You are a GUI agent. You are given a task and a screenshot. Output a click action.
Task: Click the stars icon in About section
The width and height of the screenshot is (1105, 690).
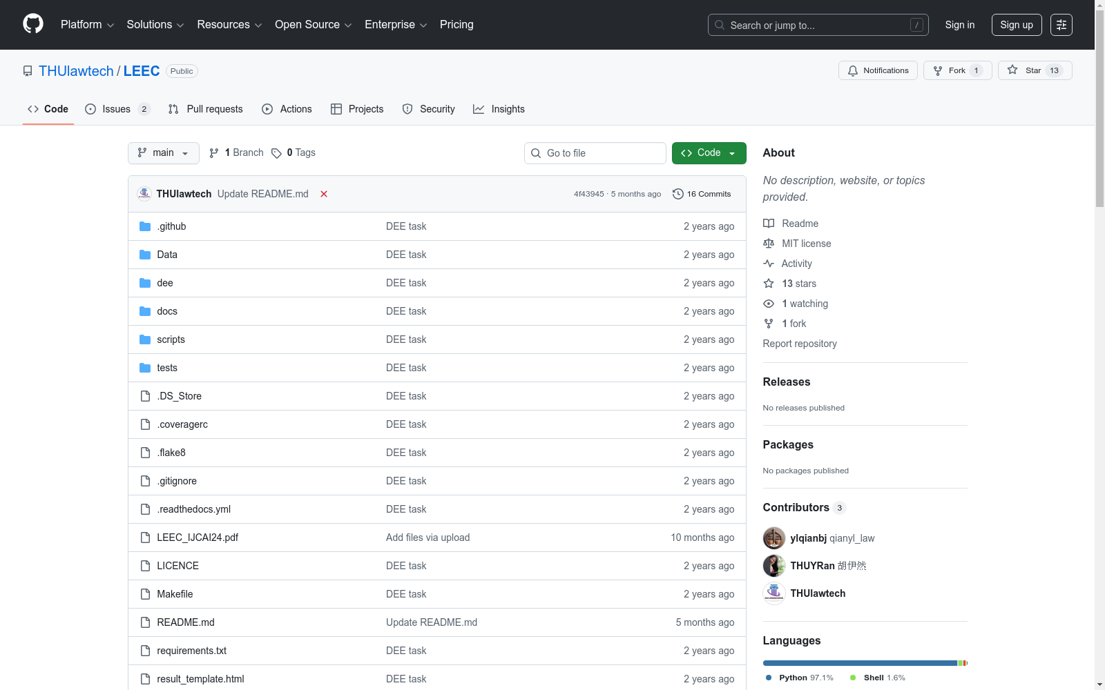[769, 284]
